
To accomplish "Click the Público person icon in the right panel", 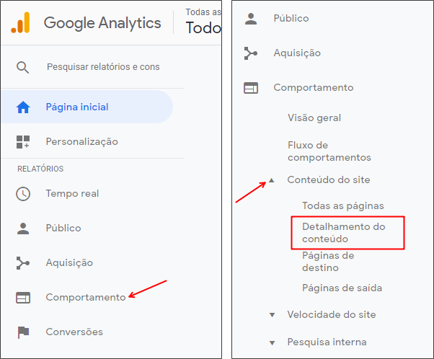I will tap(251, 19).
